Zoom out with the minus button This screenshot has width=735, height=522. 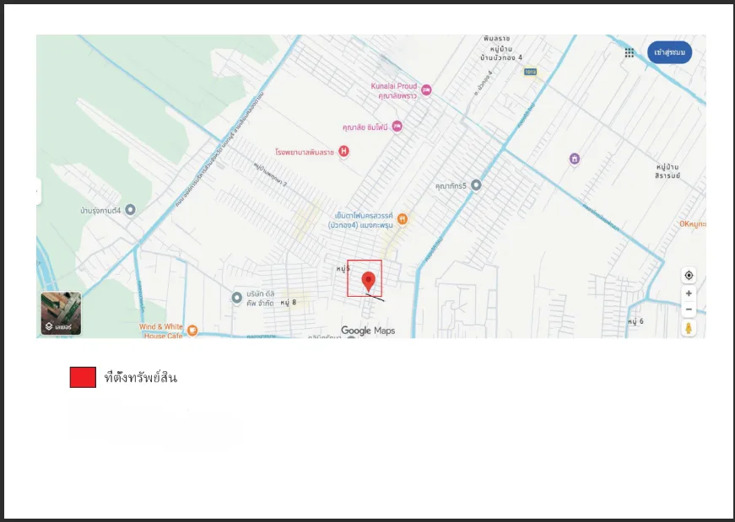(689, 309)
